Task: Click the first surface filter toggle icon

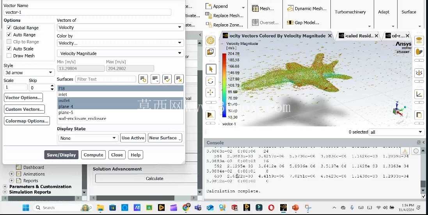Action: (x=143, y=79)
